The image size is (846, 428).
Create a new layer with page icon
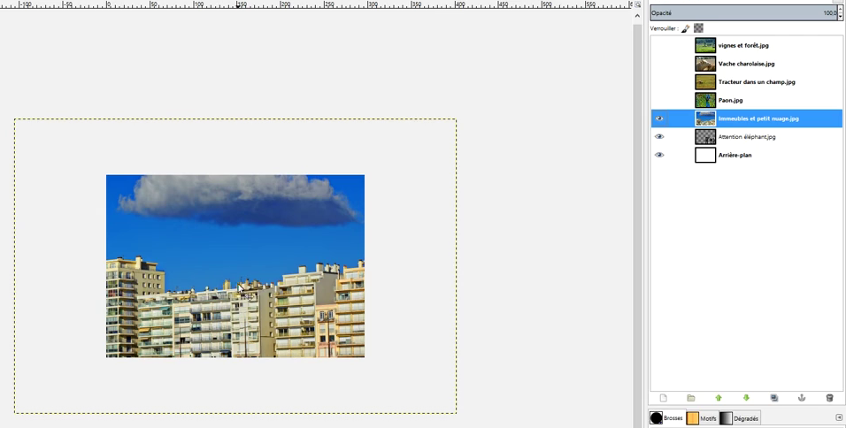[664, 398]
